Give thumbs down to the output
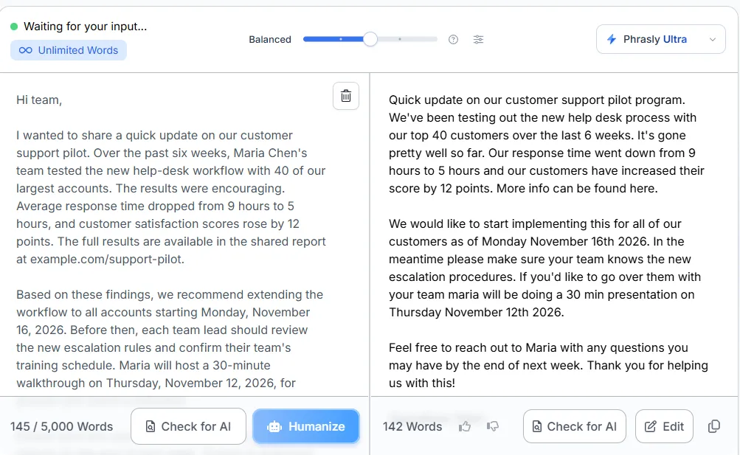 (x=493, y=427)
